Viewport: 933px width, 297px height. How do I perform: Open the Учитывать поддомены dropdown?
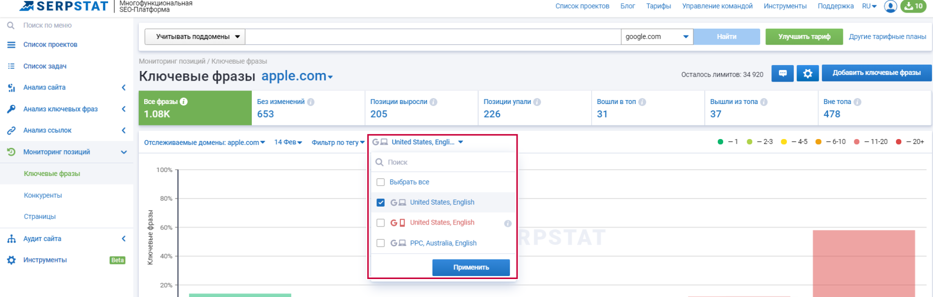click(195, 36)
